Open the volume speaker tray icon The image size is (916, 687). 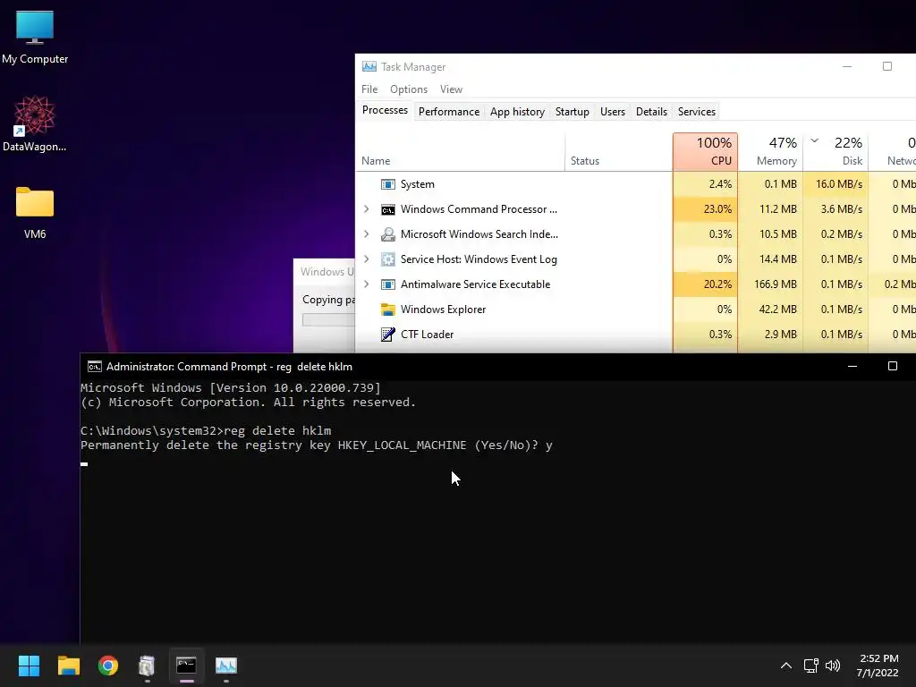(x=833, y=666)
